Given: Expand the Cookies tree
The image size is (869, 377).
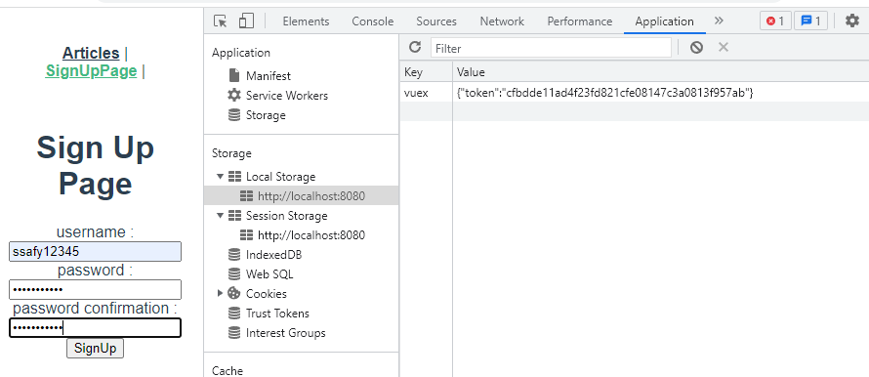Looking at the screenshot, I should pos(220,293).
